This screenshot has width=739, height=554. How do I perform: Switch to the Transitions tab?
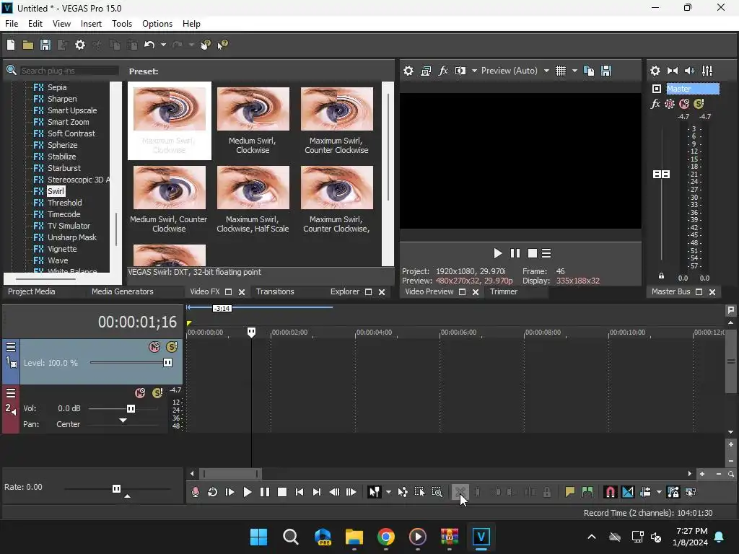click(275, 291)
